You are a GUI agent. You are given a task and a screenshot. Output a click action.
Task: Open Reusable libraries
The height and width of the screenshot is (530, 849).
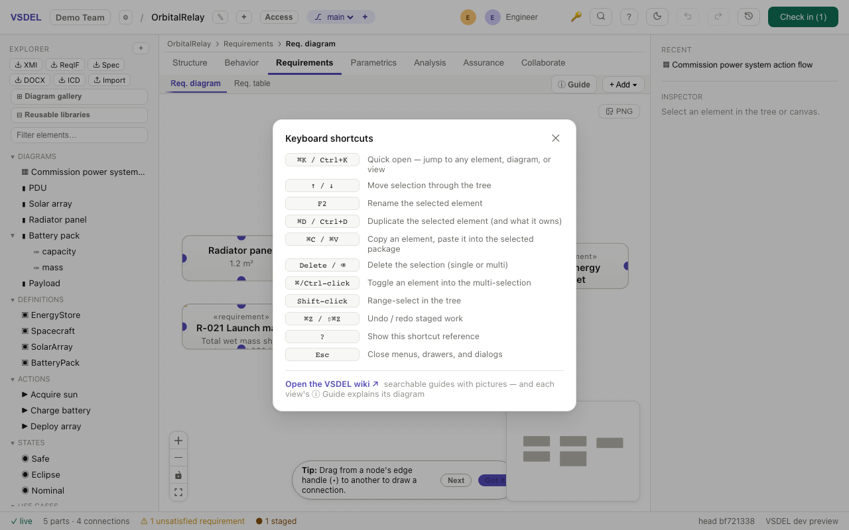click(x=79, y=115)
